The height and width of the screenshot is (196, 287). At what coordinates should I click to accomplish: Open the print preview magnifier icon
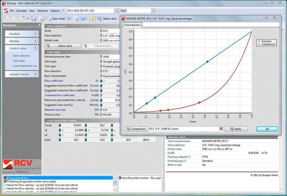[x=76, y=19]
